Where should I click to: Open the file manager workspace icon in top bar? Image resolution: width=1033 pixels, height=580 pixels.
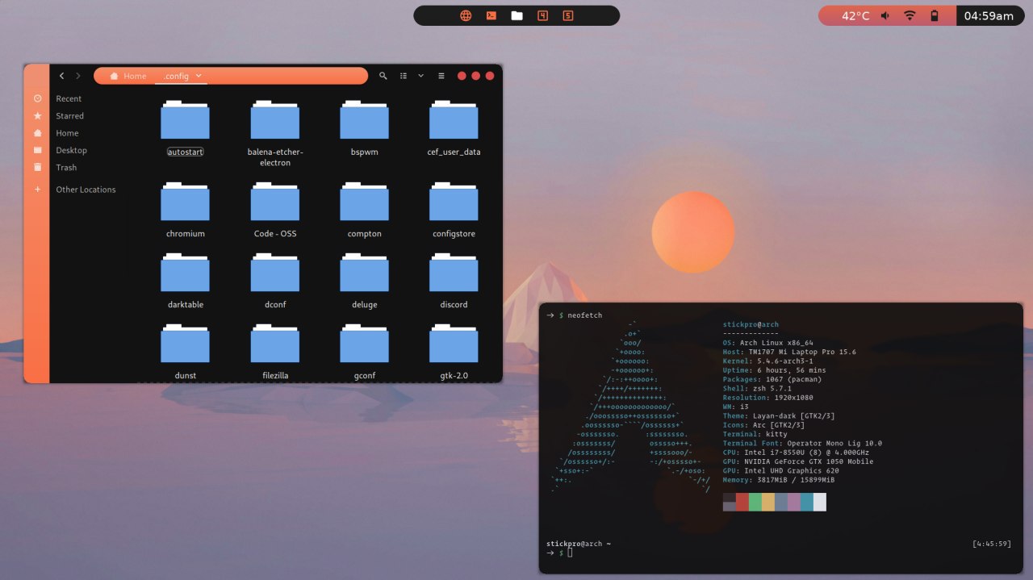[517, 15]
